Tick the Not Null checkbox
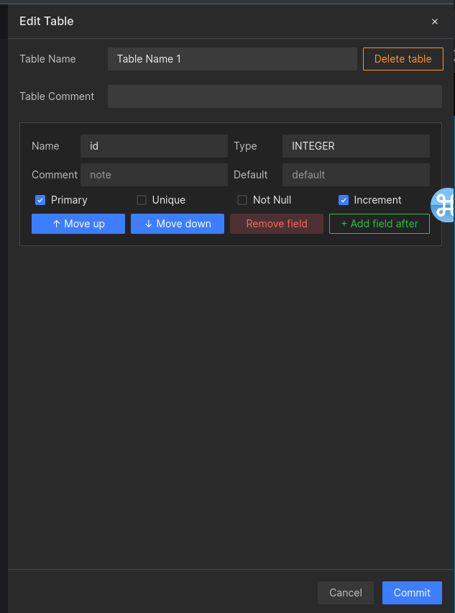 (x=242, y=200)
